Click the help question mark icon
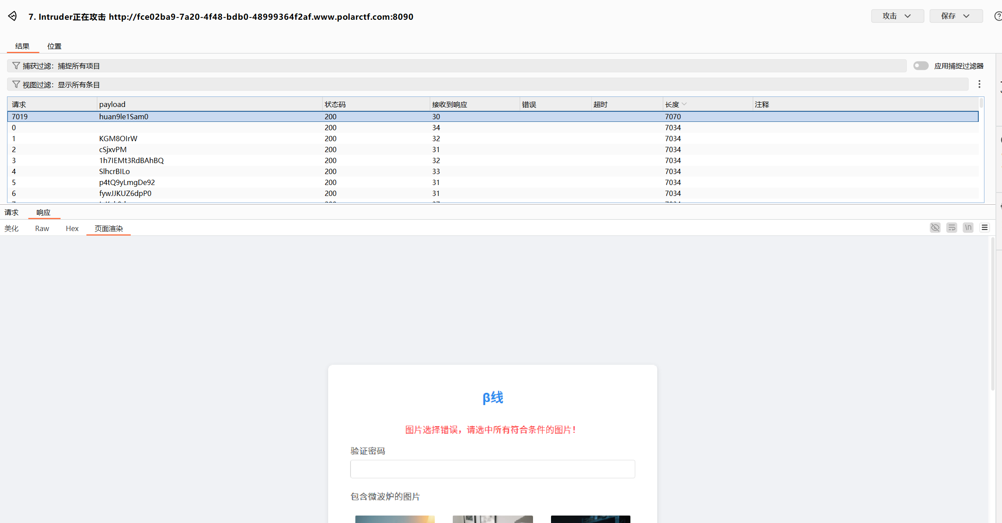Screen dimensions: 1002x523 coord(998,16)
